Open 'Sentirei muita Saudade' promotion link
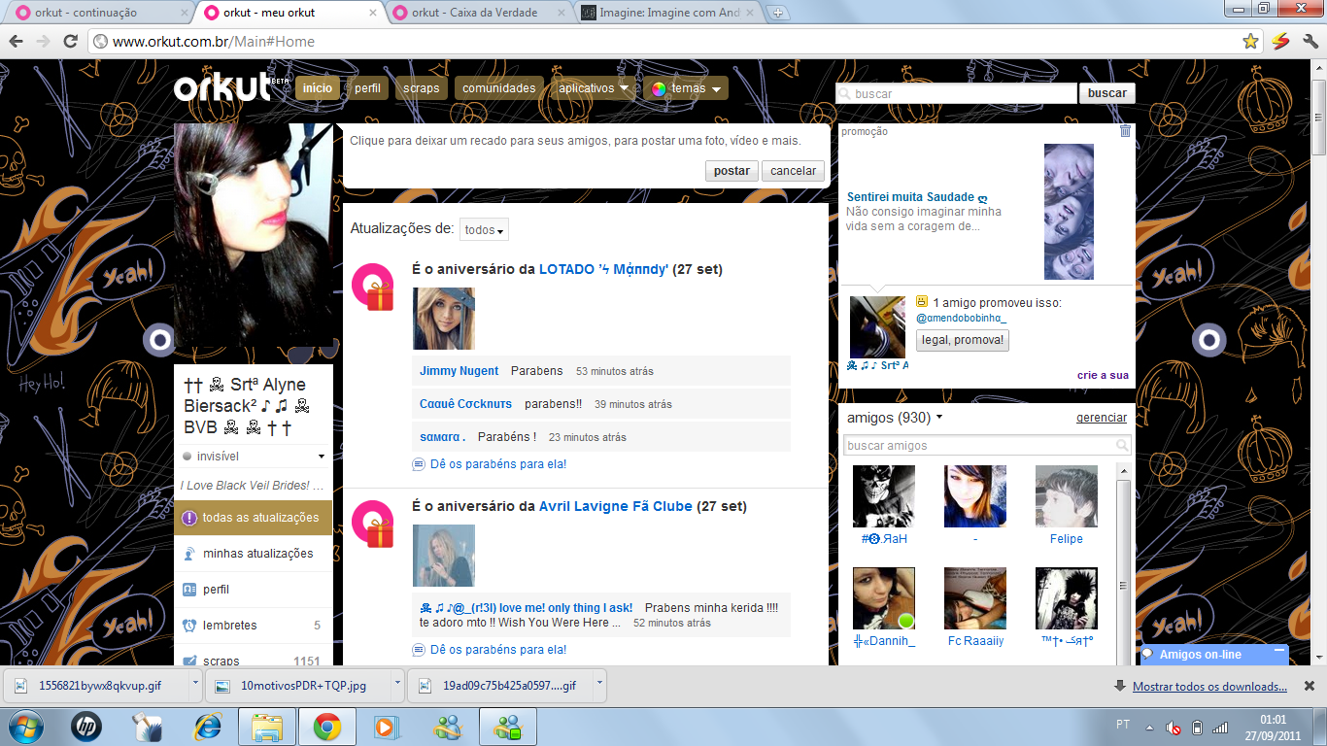1327x746 pixels. [x=917, y=197]
